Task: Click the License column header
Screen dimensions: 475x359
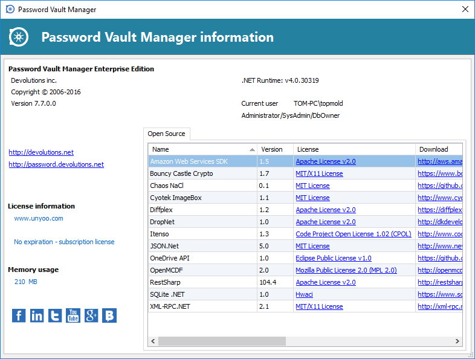Action: pos(354,149)
